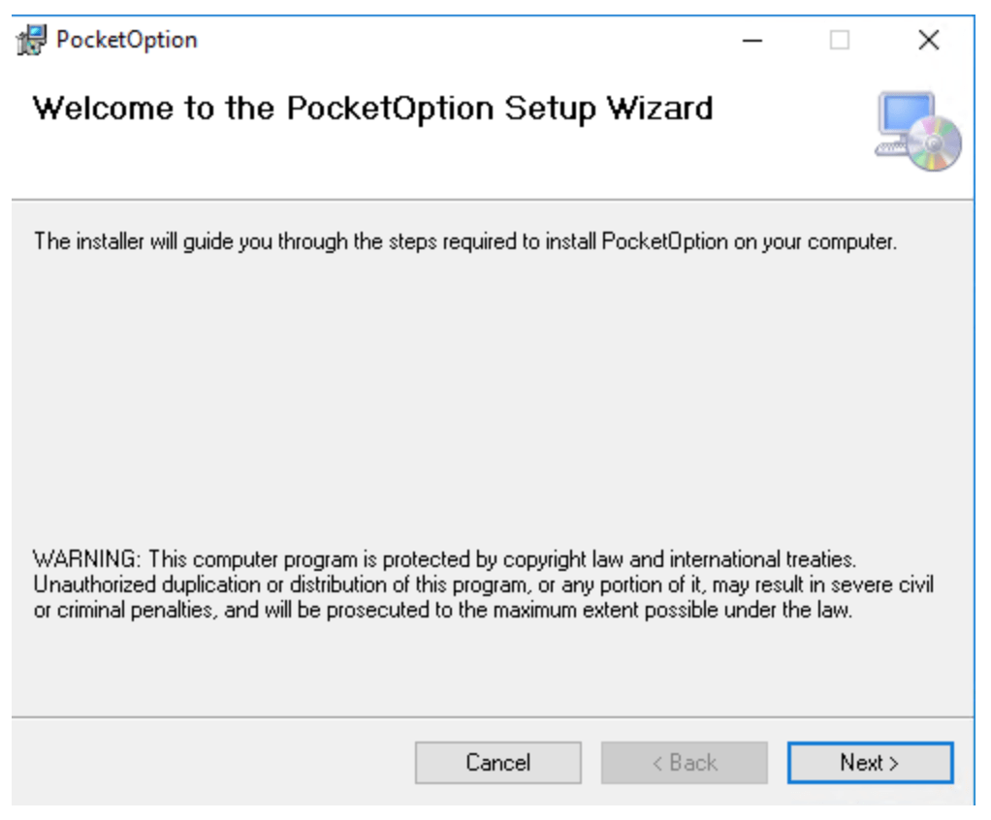991x820 pixels.
Task: Close the setup wizard window
Action: (929, 40)
